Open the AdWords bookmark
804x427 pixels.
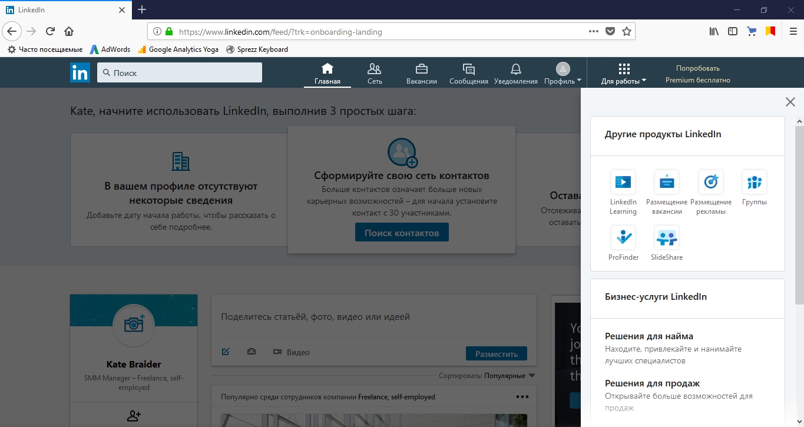110,49
